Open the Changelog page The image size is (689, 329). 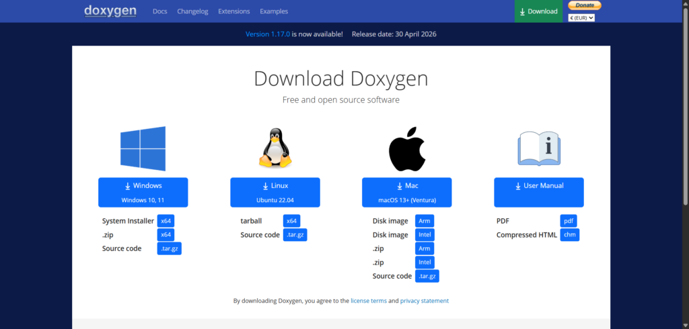tap(192, 11)
